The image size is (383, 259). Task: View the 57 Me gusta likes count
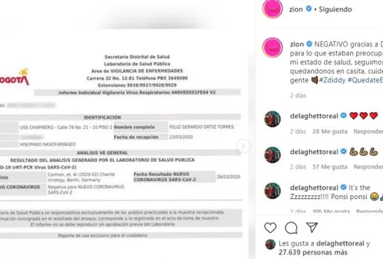330,167
